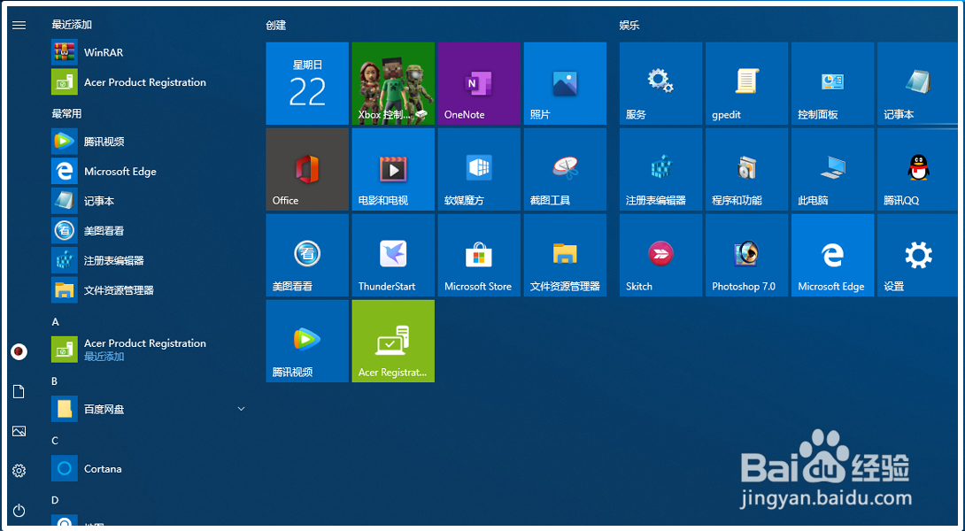Launch the OneNote tile
Screen dimensions: 965x531
coord(479,84)
